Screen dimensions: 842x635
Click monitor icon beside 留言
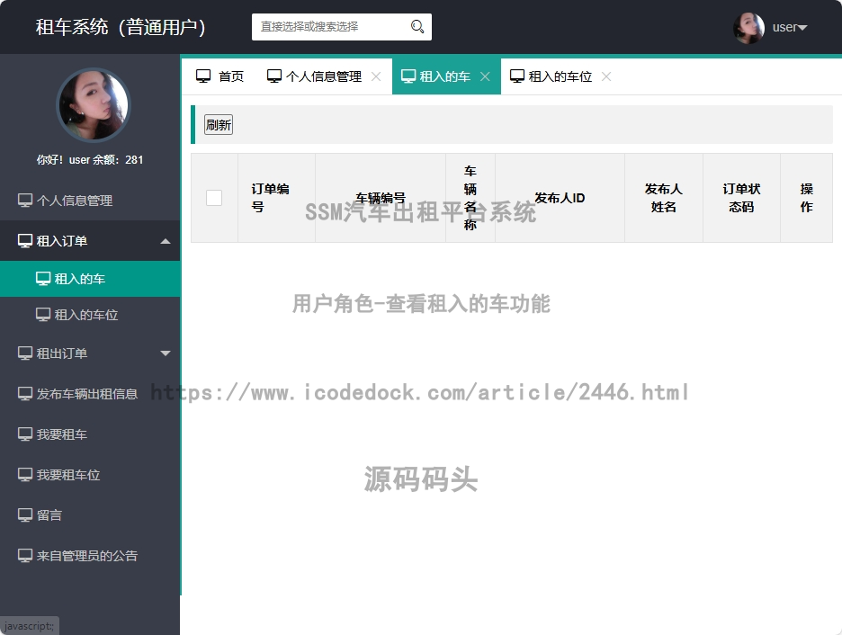[25, 514]
